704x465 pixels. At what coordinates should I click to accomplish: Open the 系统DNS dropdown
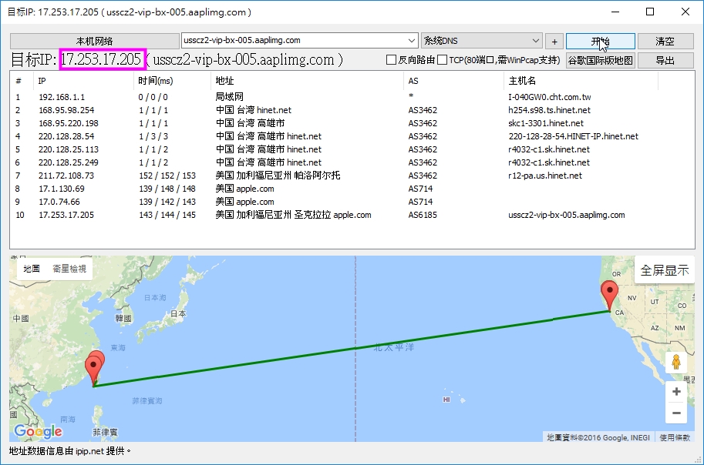coord(482,41)
